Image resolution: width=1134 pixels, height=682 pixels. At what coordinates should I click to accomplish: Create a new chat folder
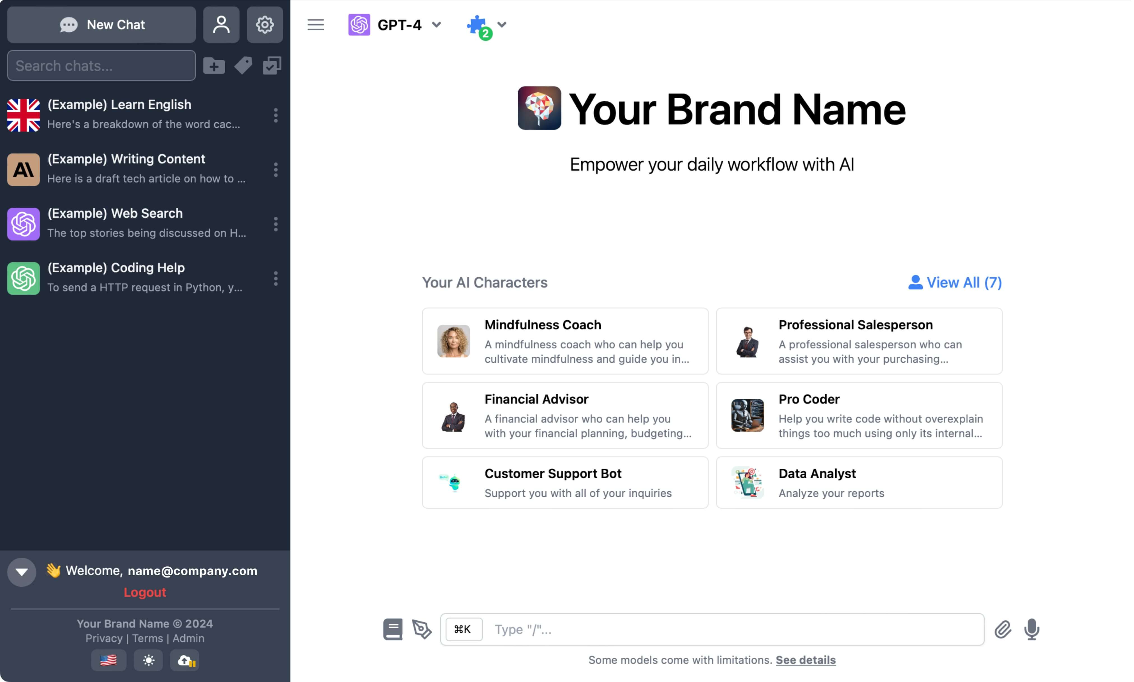pyautogui.click(x=214, y=65)
